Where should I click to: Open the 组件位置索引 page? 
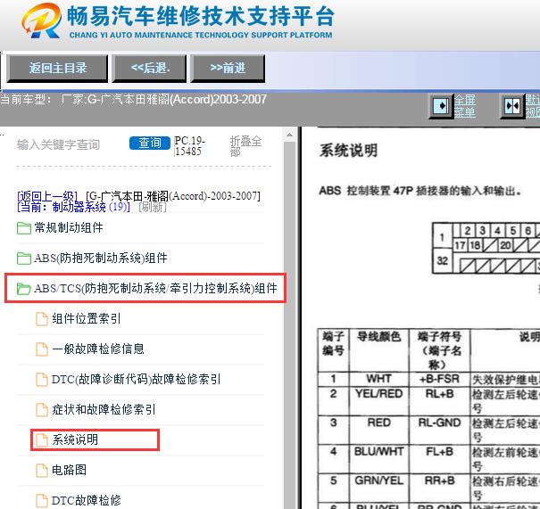86,318
